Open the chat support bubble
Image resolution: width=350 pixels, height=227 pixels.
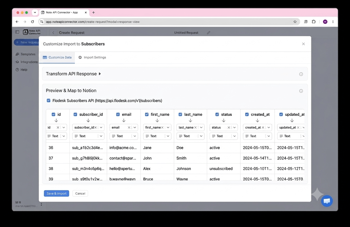327,201
